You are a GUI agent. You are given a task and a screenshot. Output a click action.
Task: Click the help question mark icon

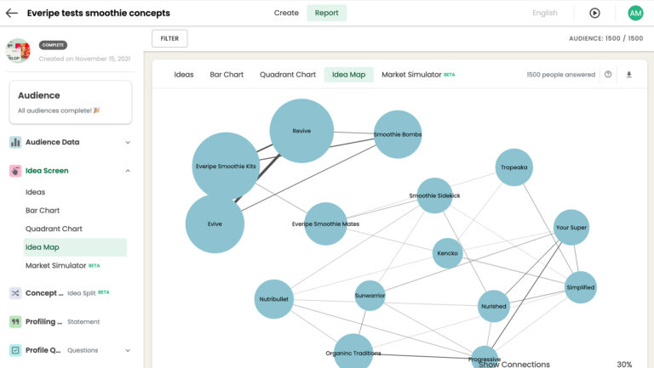tap(608, 75)
